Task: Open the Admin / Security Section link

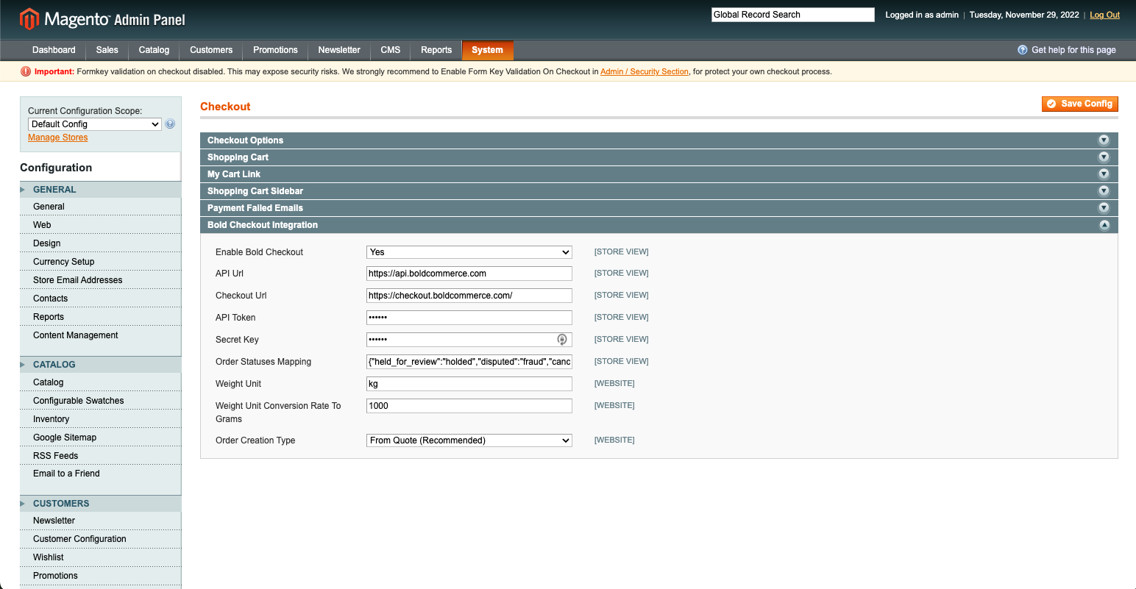Action: coord(645,71)
